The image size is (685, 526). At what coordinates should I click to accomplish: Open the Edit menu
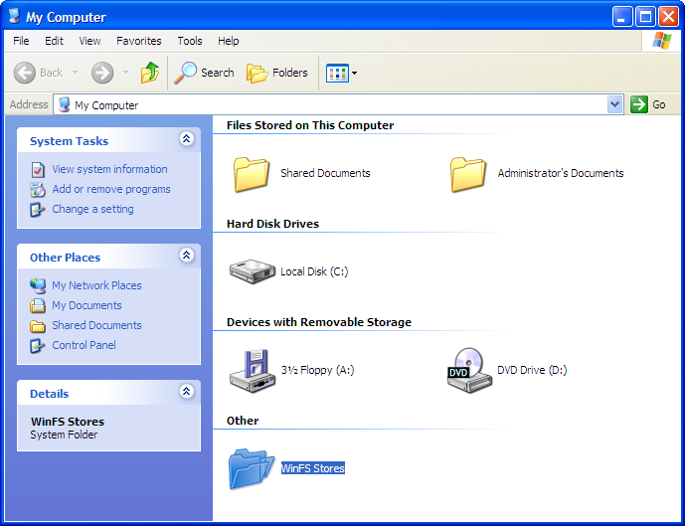54,41
